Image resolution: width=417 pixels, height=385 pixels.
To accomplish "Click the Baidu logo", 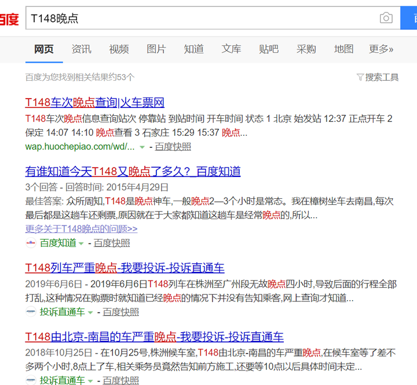I will click(9, 19).
